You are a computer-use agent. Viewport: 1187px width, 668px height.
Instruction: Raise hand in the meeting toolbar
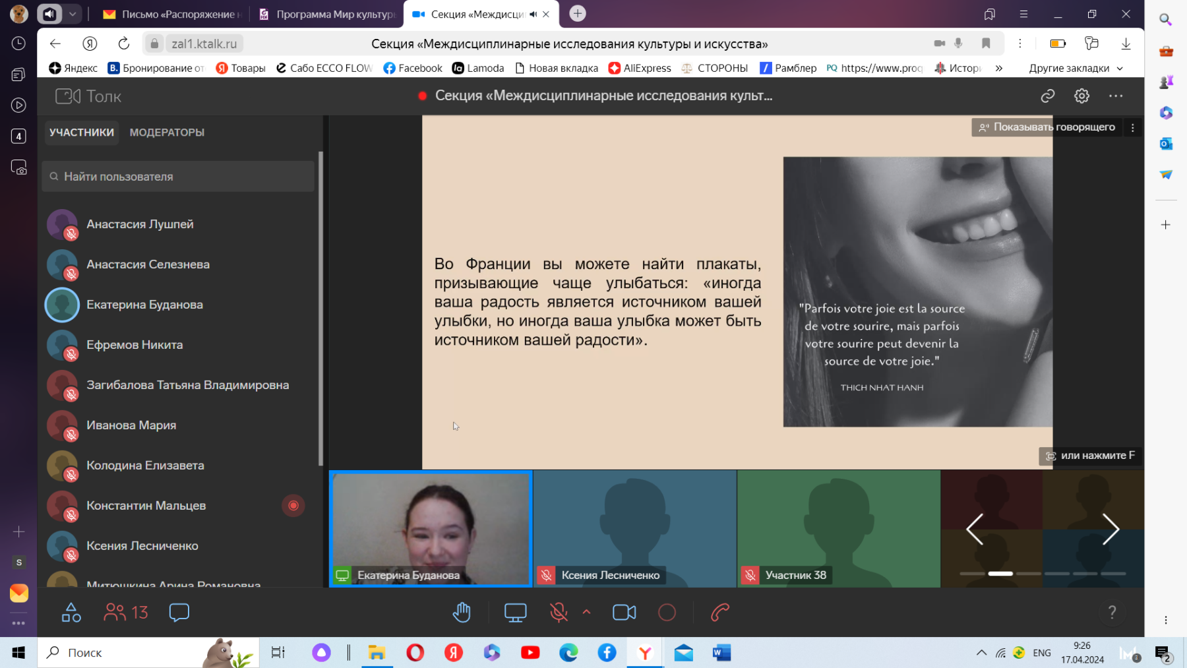(x=462, y=613)
